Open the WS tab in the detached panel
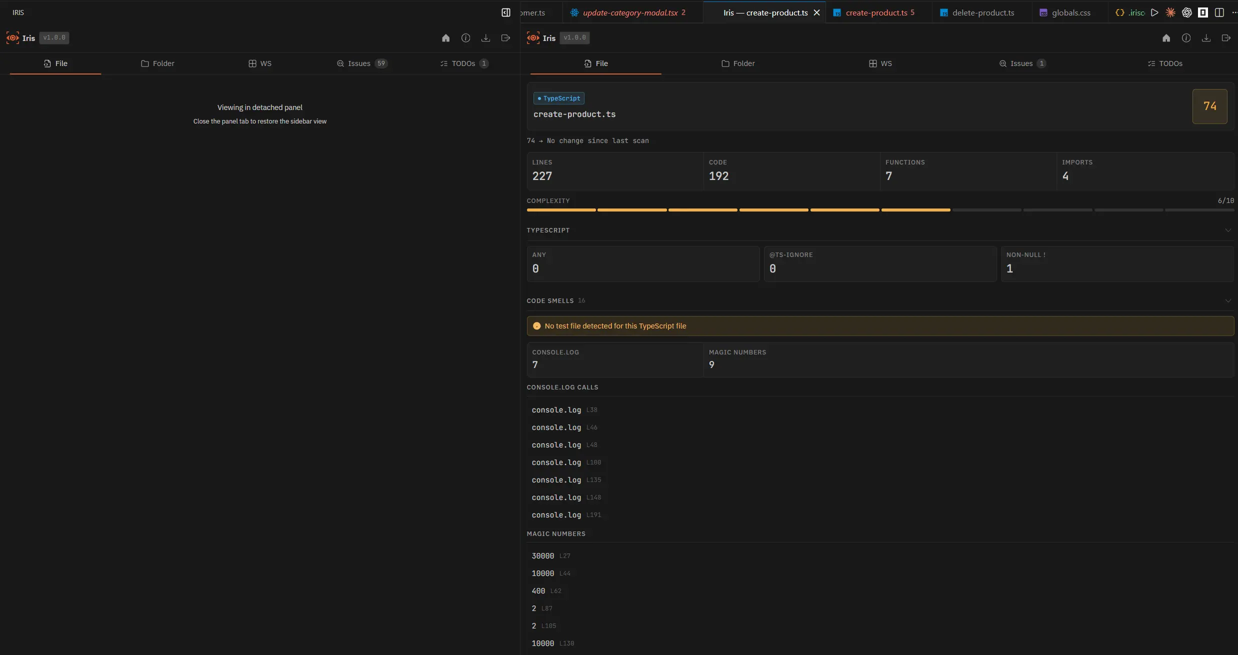The width and height of the screenshot is (1238, 655). point(880,63)
